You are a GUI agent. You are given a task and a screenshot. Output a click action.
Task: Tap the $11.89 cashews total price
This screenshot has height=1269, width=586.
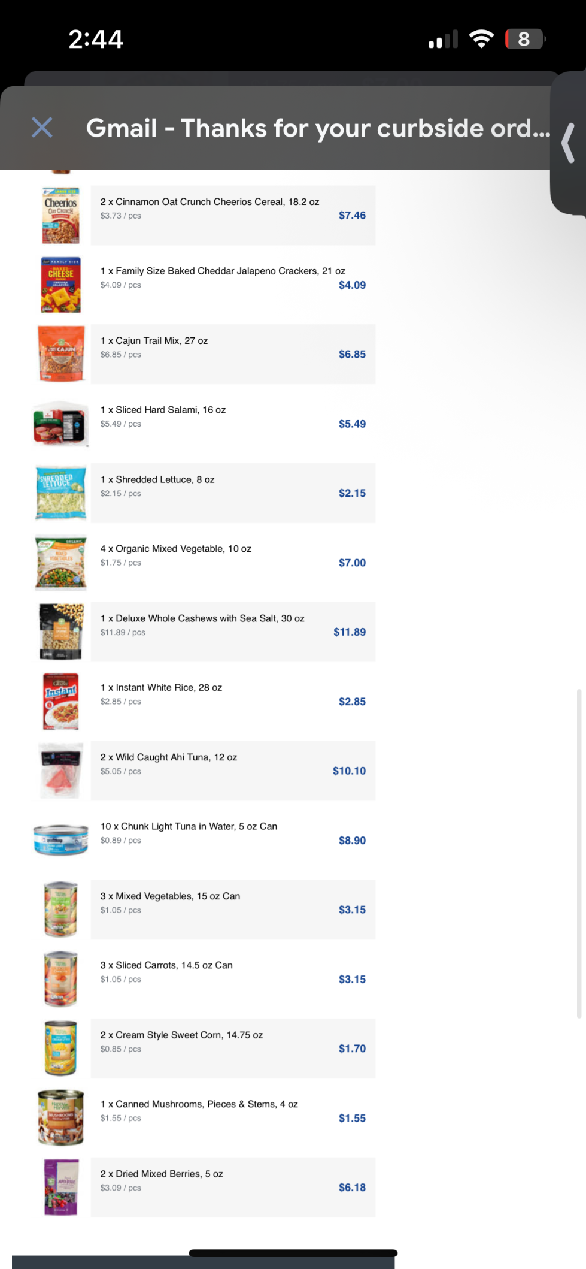tap(350, 632)
